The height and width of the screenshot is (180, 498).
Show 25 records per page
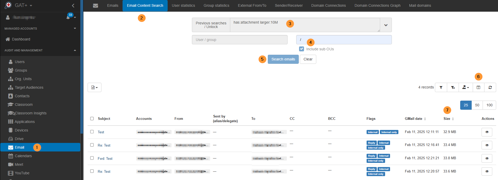click(x=466, y=105)
